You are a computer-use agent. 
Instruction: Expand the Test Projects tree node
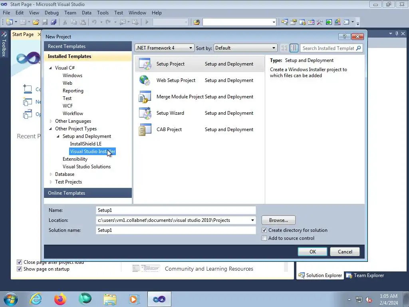coord(51,182)
